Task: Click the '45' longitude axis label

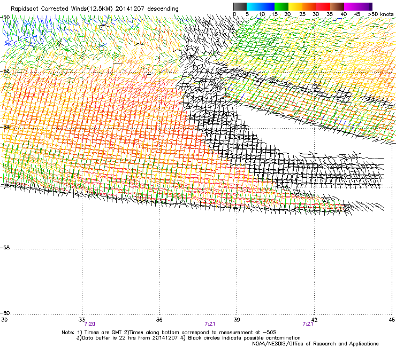Action: click(x=392, y=320)
